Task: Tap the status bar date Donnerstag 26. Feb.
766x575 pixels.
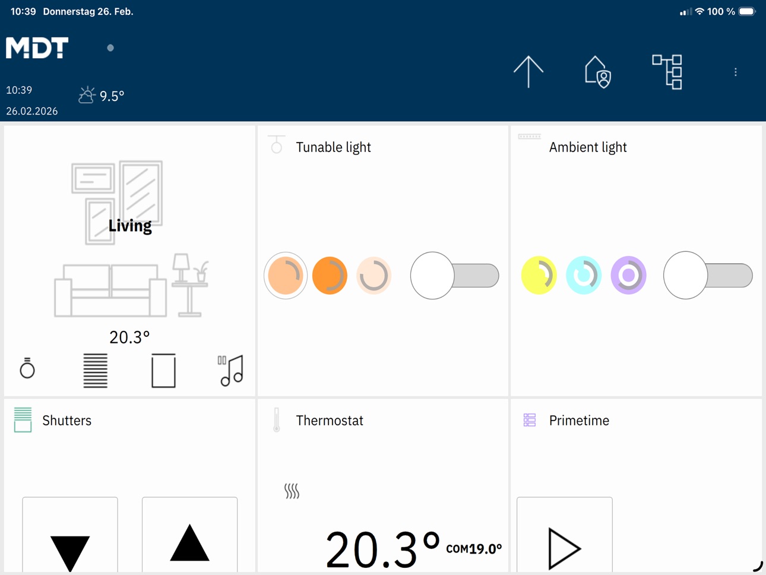Action: click(x=88, y=11)
